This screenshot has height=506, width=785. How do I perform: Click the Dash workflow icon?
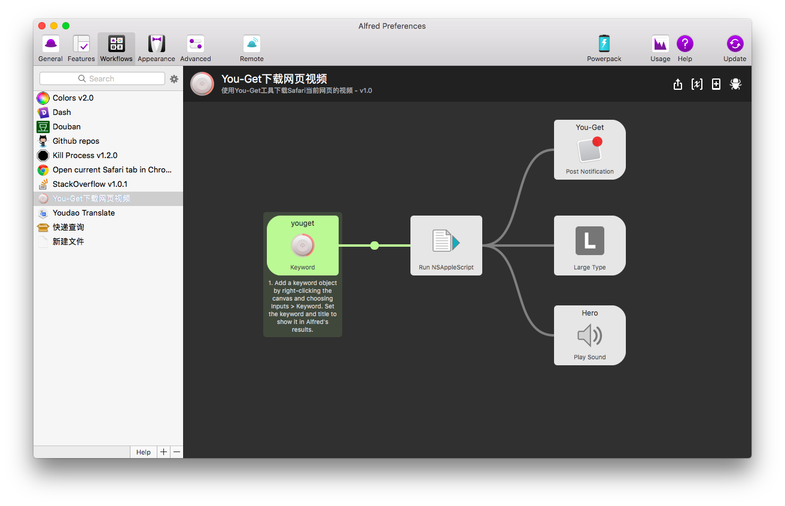point(43,113)
